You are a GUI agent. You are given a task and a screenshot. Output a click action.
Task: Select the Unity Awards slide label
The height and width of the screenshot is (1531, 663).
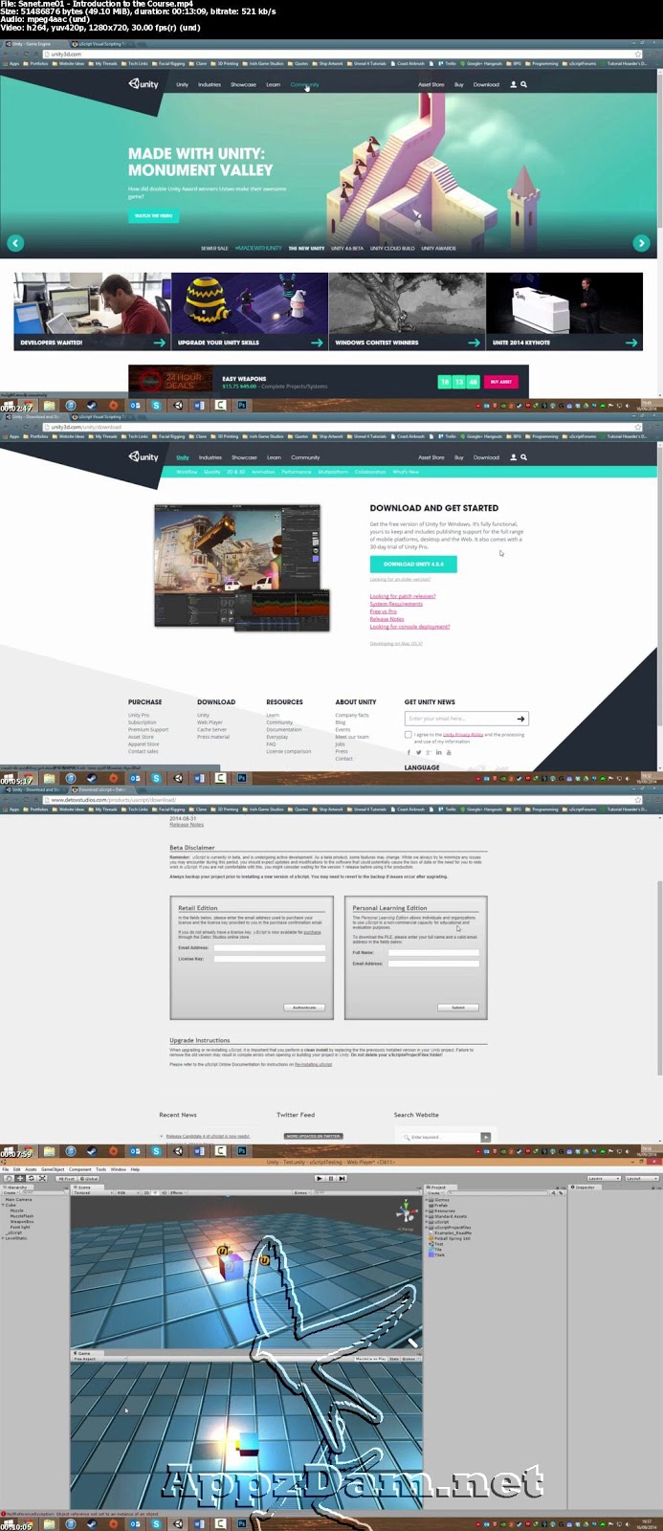click(x=438, y=248)
